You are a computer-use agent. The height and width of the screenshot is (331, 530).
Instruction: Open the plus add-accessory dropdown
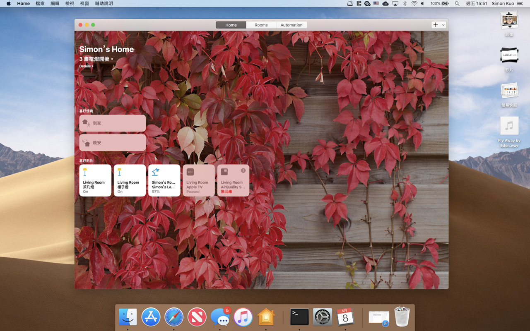438,25
